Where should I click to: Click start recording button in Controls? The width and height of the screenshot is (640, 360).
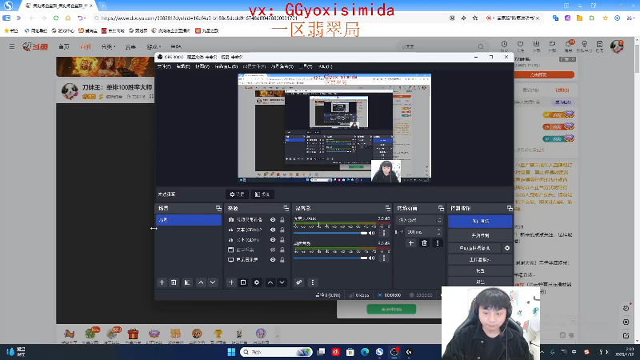[480, 235]
